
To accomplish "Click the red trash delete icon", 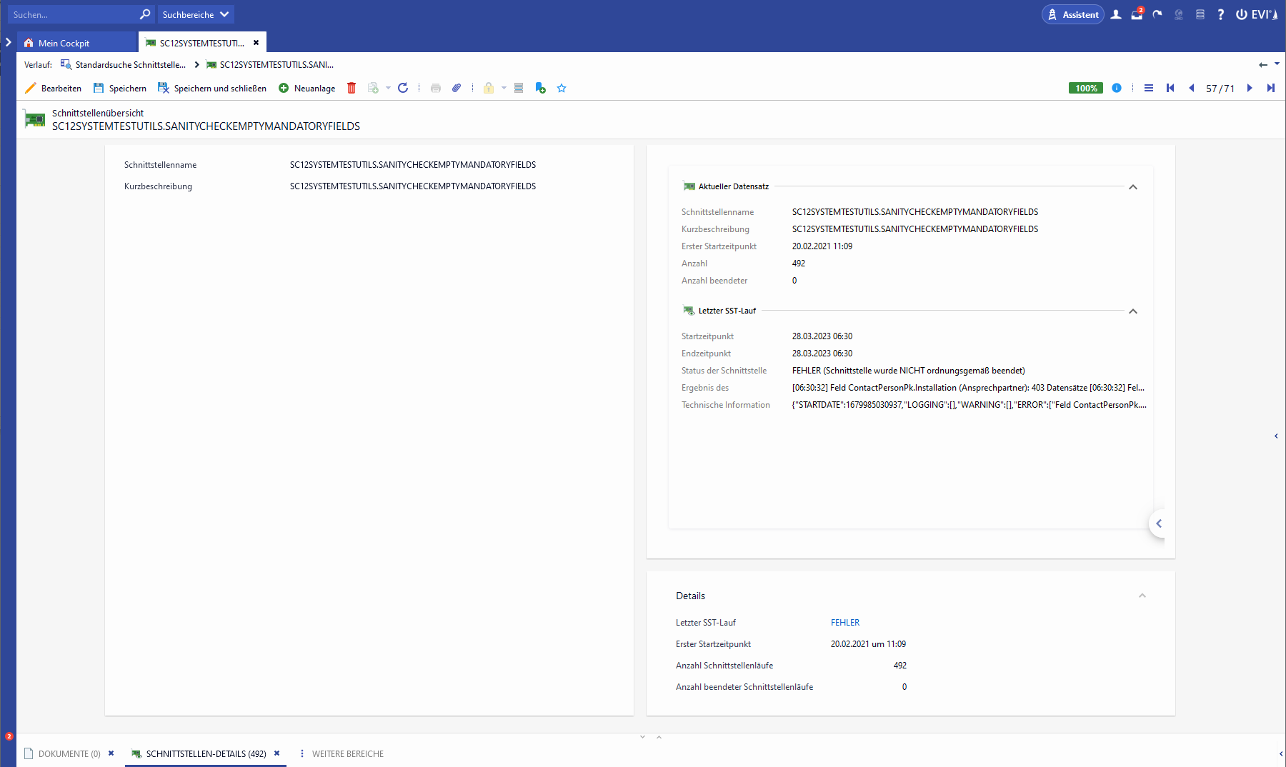I will click(352, 88).
